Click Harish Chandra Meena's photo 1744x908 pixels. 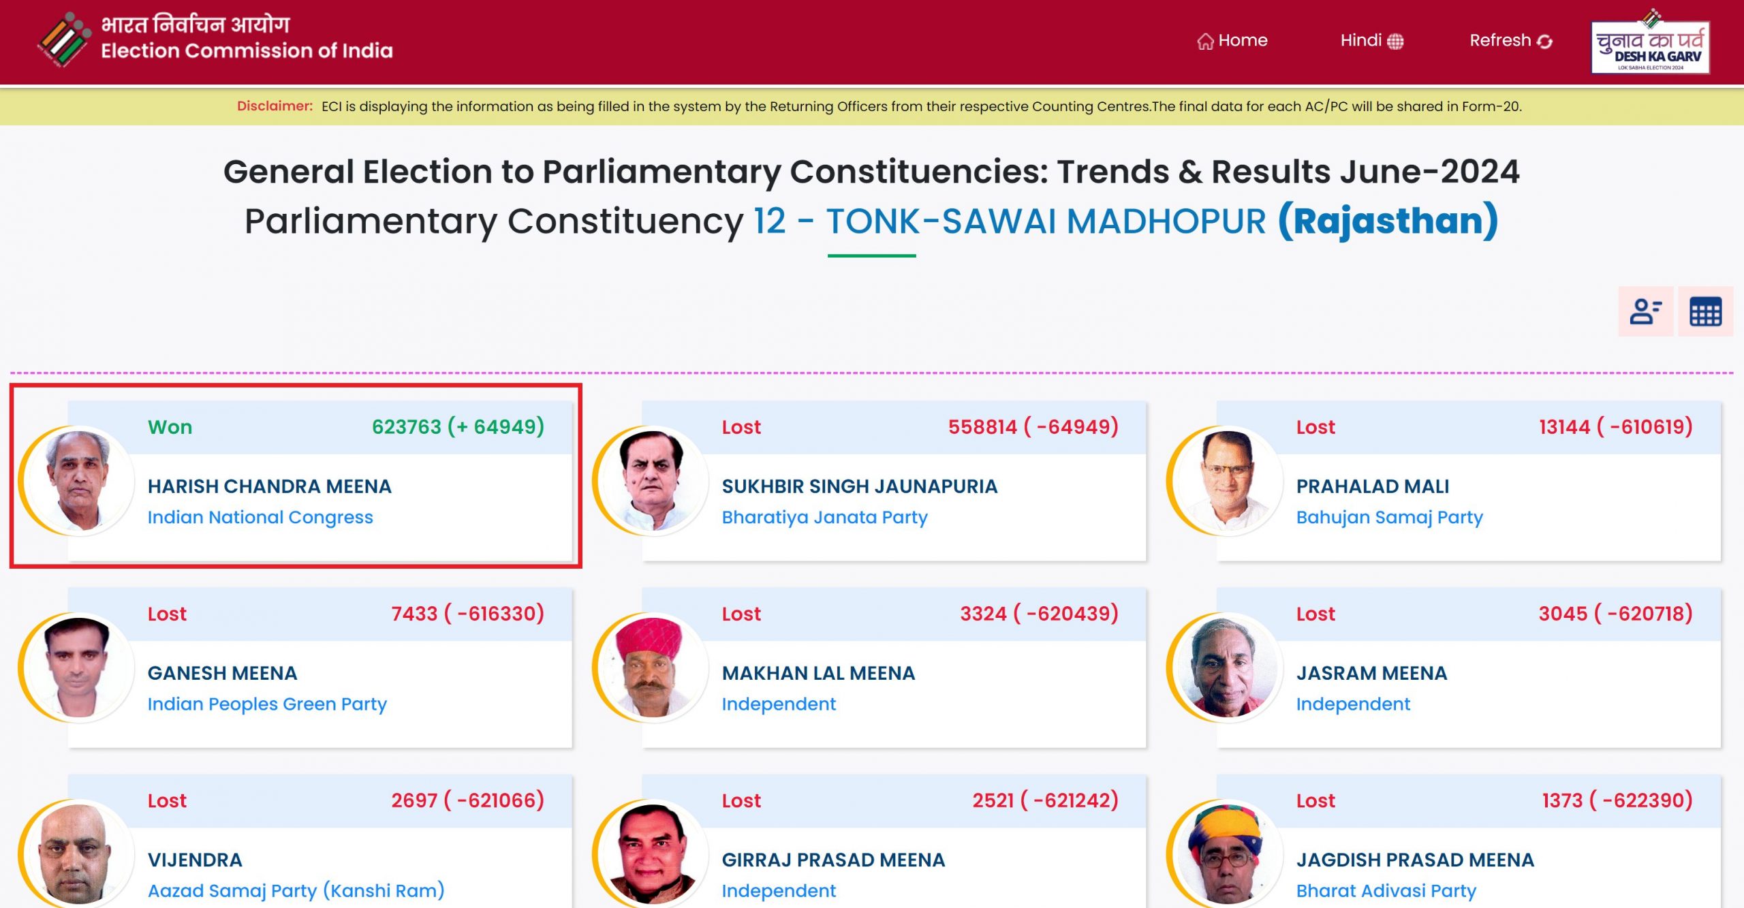pyautogui.click(x=79, y=481)
